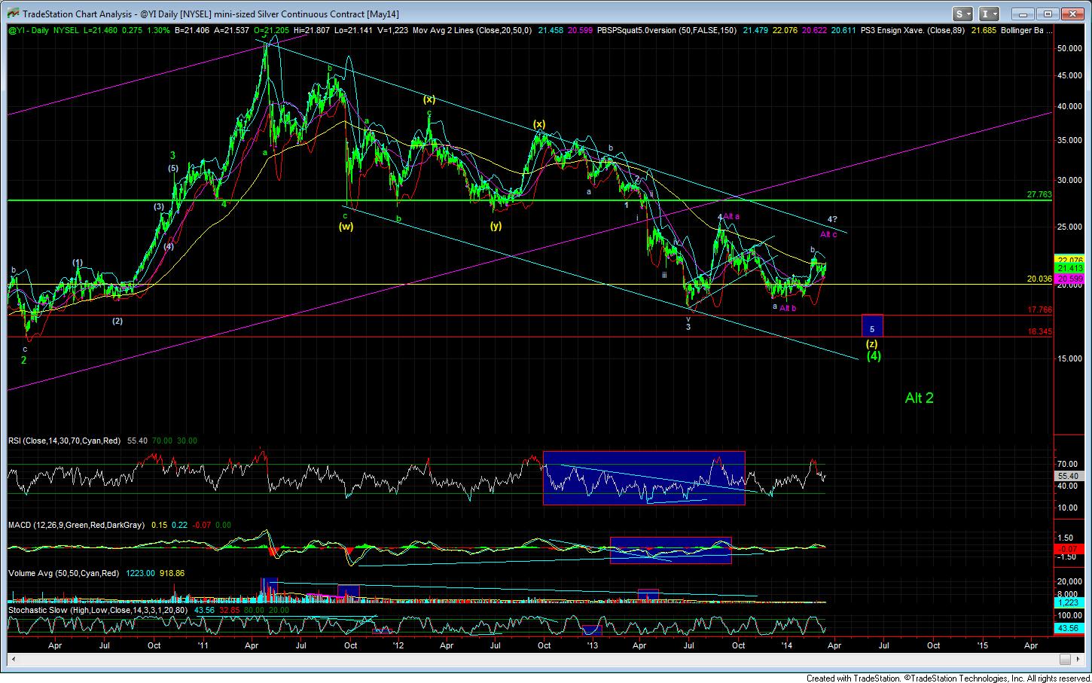1092x683 pixels.
Task: Select the 20.036 yellow price level label
Action: click(x=1039, y=279)
